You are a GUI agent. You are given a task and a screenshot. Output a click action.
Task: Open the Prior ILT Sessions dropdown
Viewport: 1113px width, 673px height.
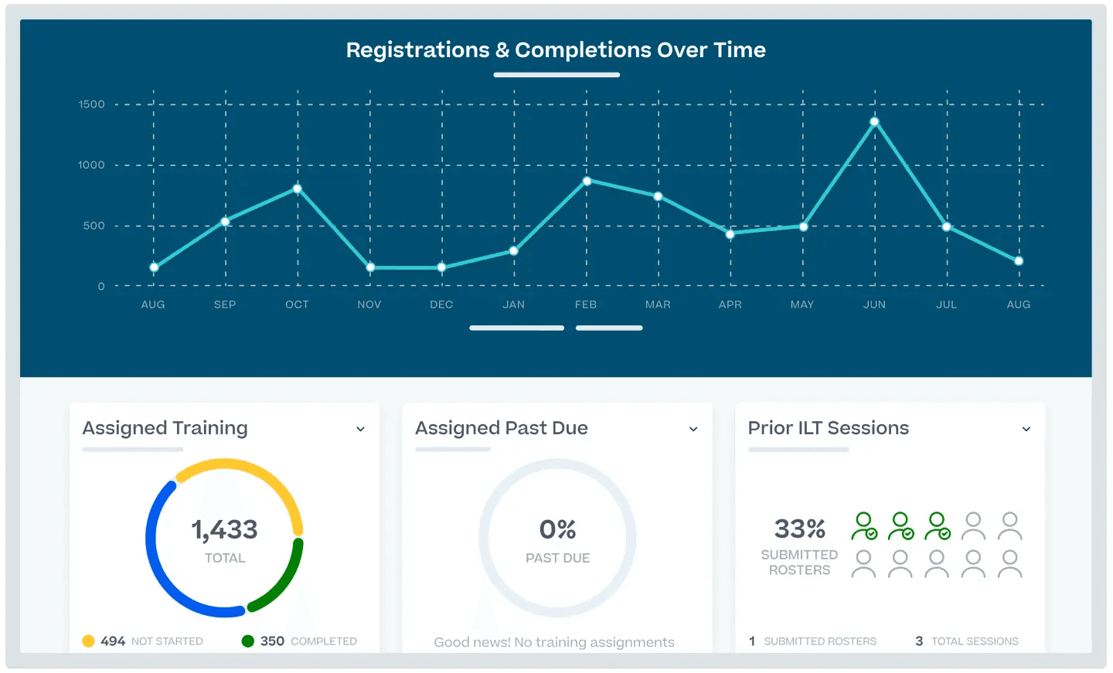point(1026,429)
